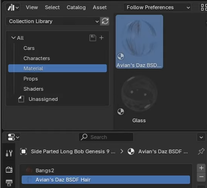Screen dimensions: 207x188
Task: Open the Tool properties tab
Action: click(x=9, y=153)
